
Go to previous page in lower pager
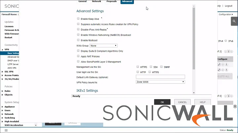(x=225, y=96)
